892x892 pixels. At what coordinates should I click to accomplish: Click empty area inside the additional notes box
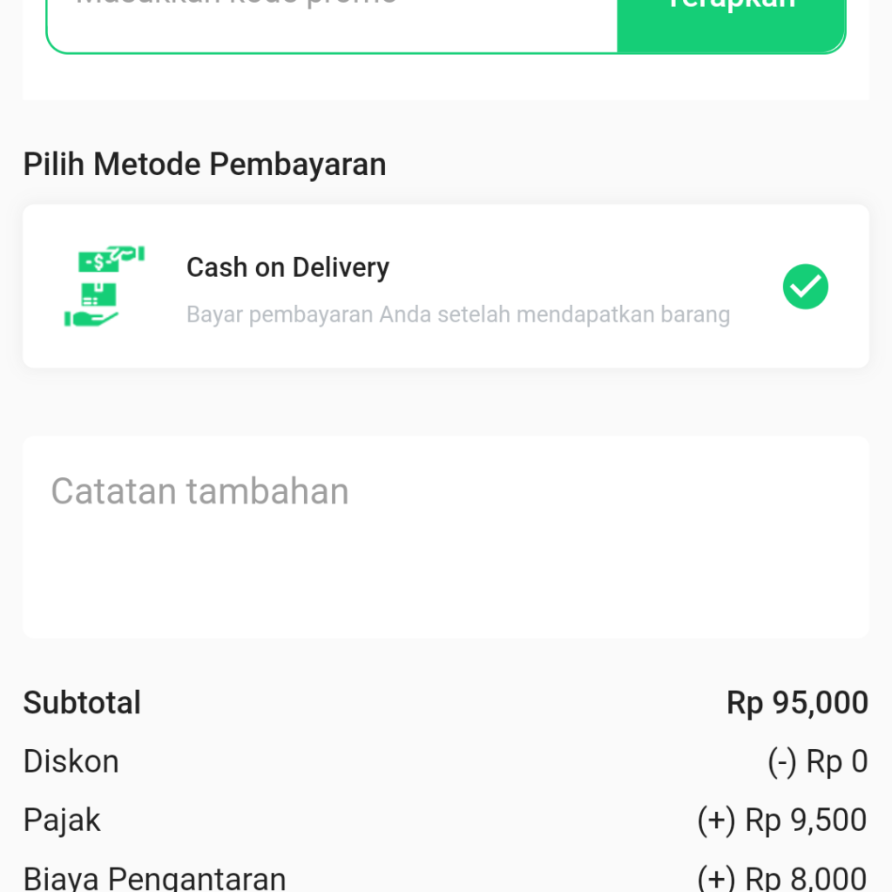[x=445, y=575]
